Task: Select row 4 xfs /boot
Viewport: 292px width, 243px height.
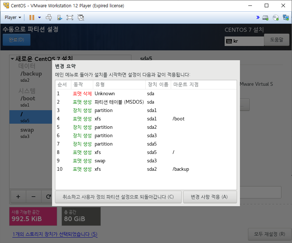Action: [146, 119]
